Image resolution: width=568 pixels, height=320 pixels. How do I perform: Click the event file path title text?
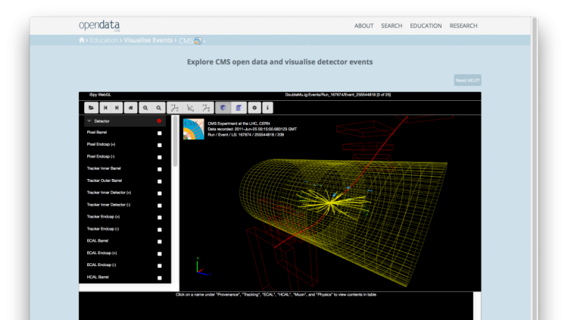(x=338, y=95)
